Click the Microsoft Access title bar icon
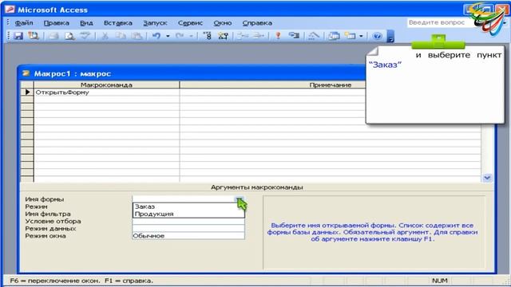The height and width of the screenshot is (287, 511). (x=10, y=10)
